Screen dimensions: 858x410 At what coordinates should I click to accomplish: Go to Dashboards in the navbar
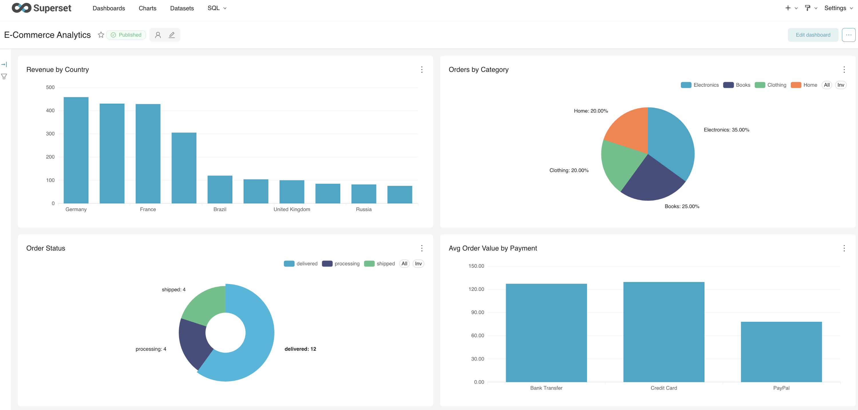point(108,8)
